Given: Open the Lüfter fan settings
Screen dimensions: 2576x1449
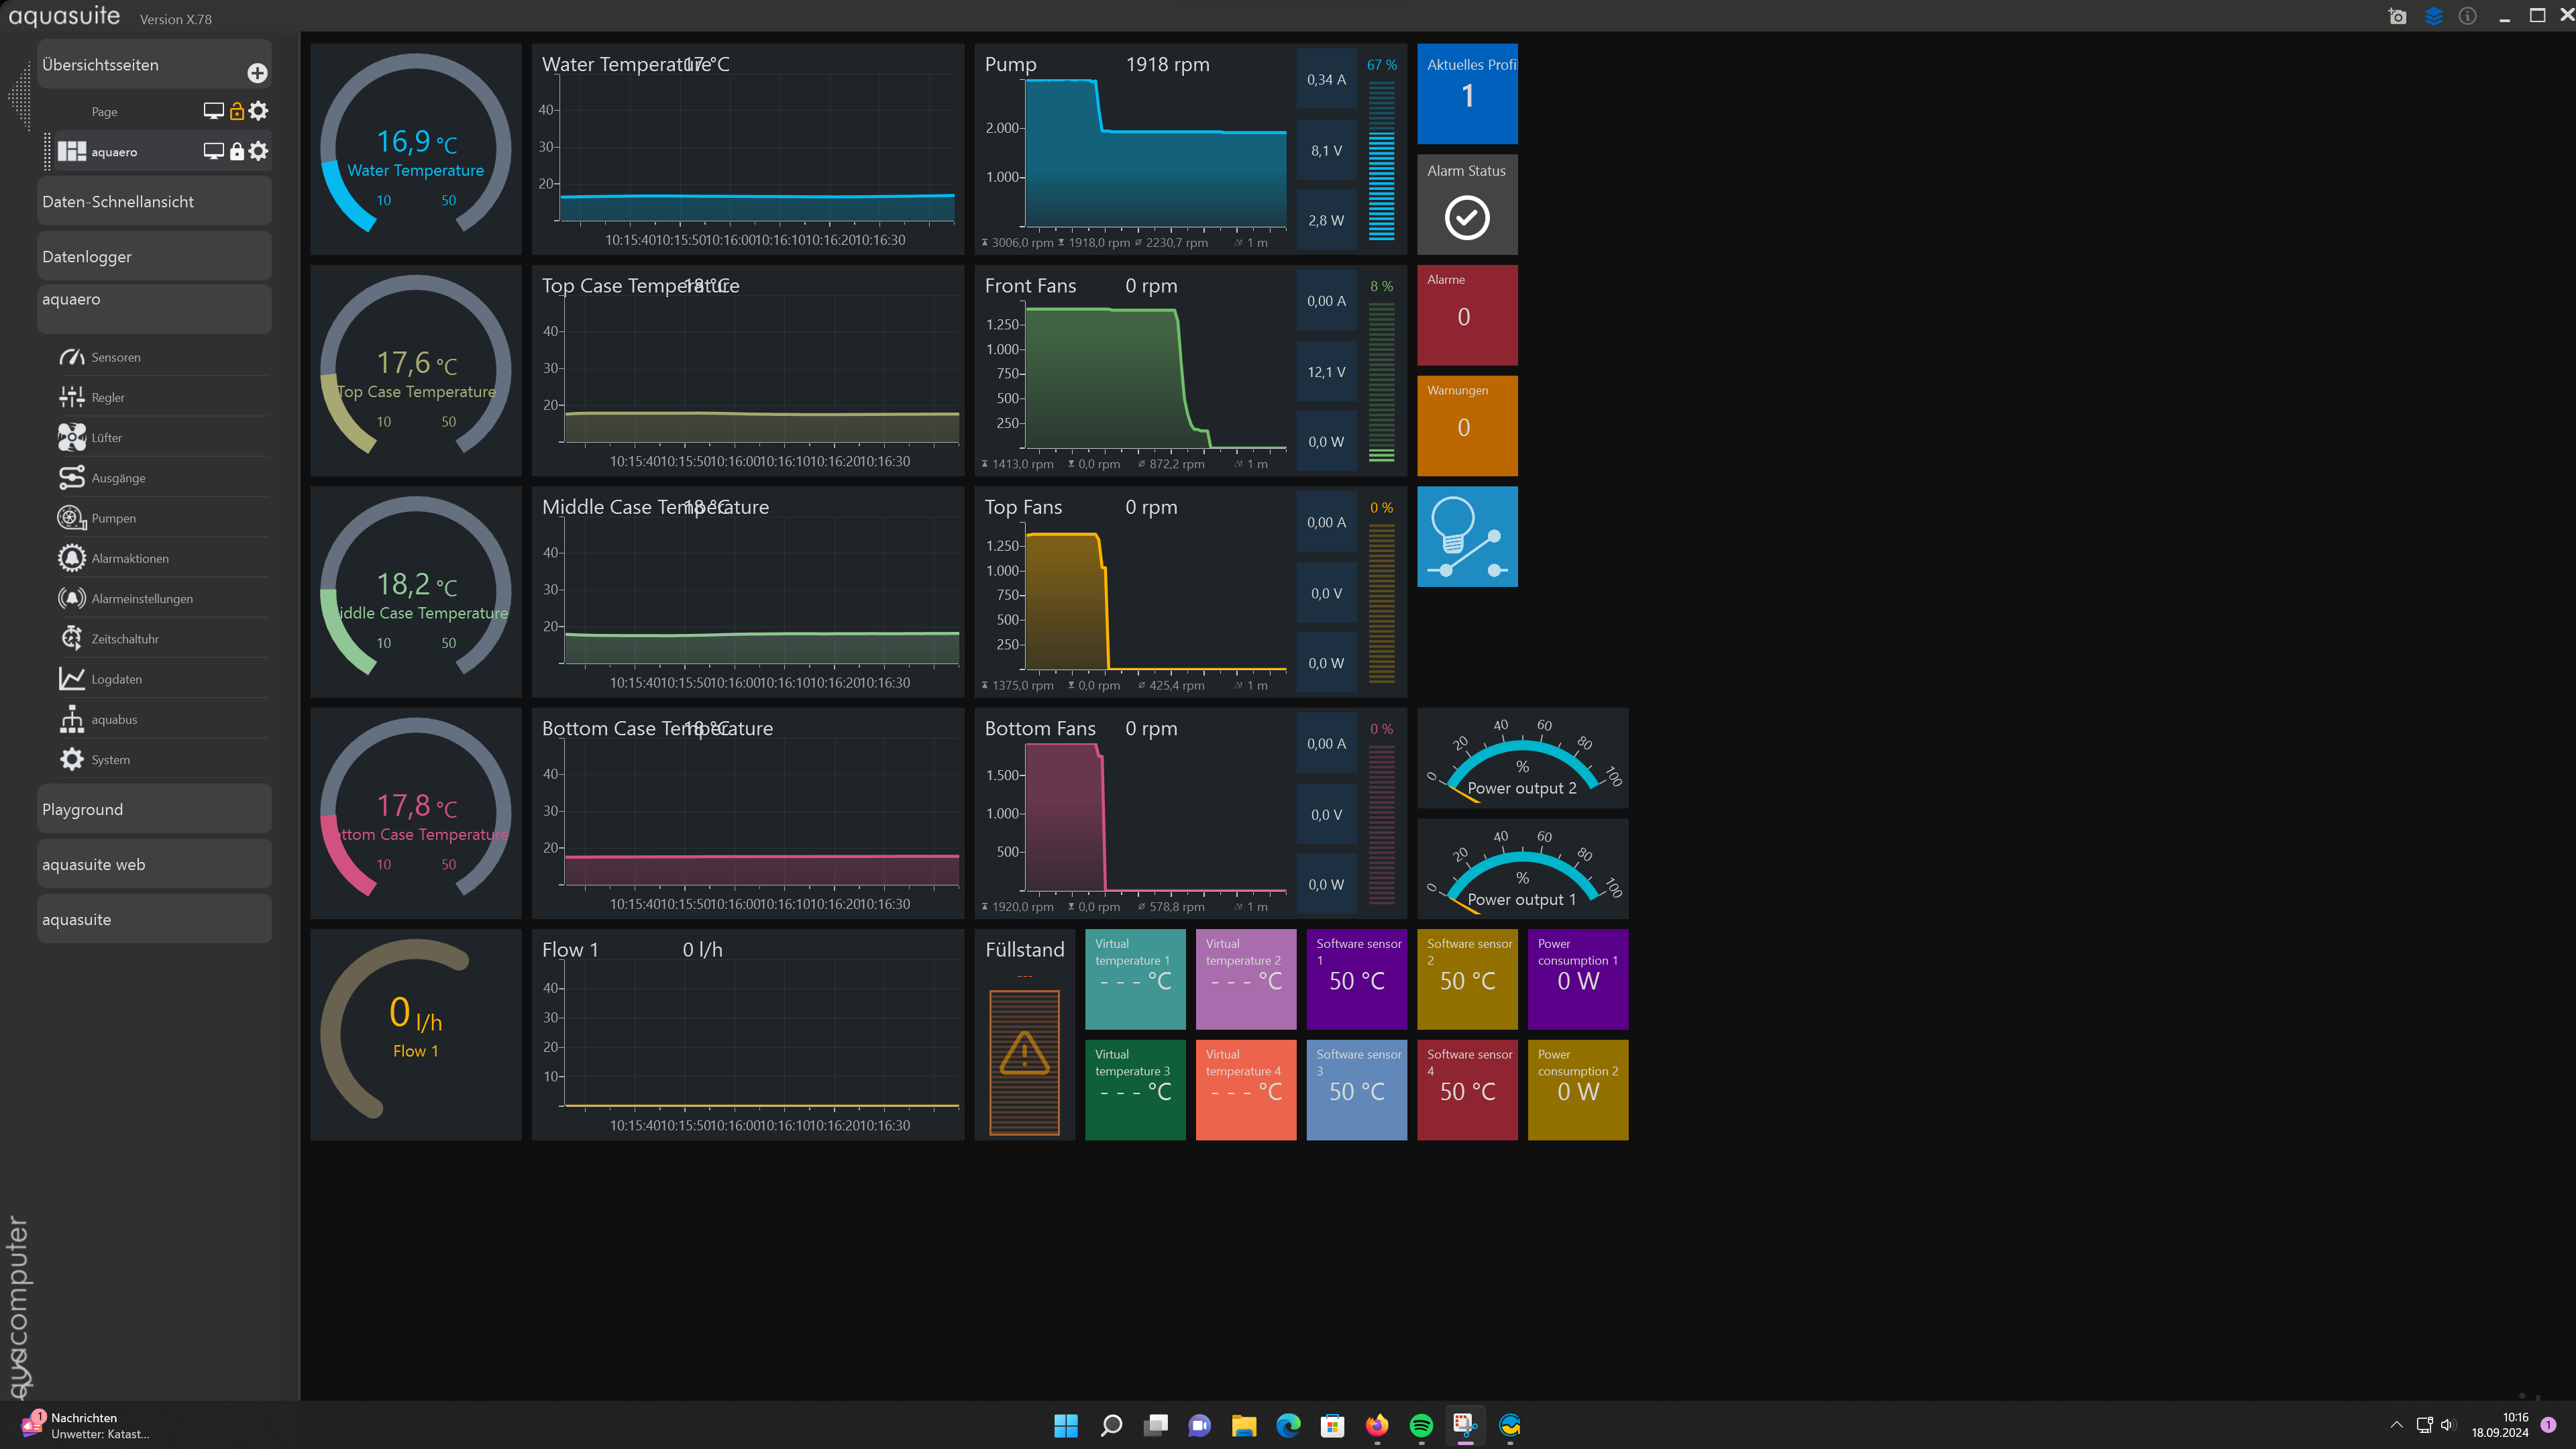Looking at the screenshot, I should (x=106, y=438).
